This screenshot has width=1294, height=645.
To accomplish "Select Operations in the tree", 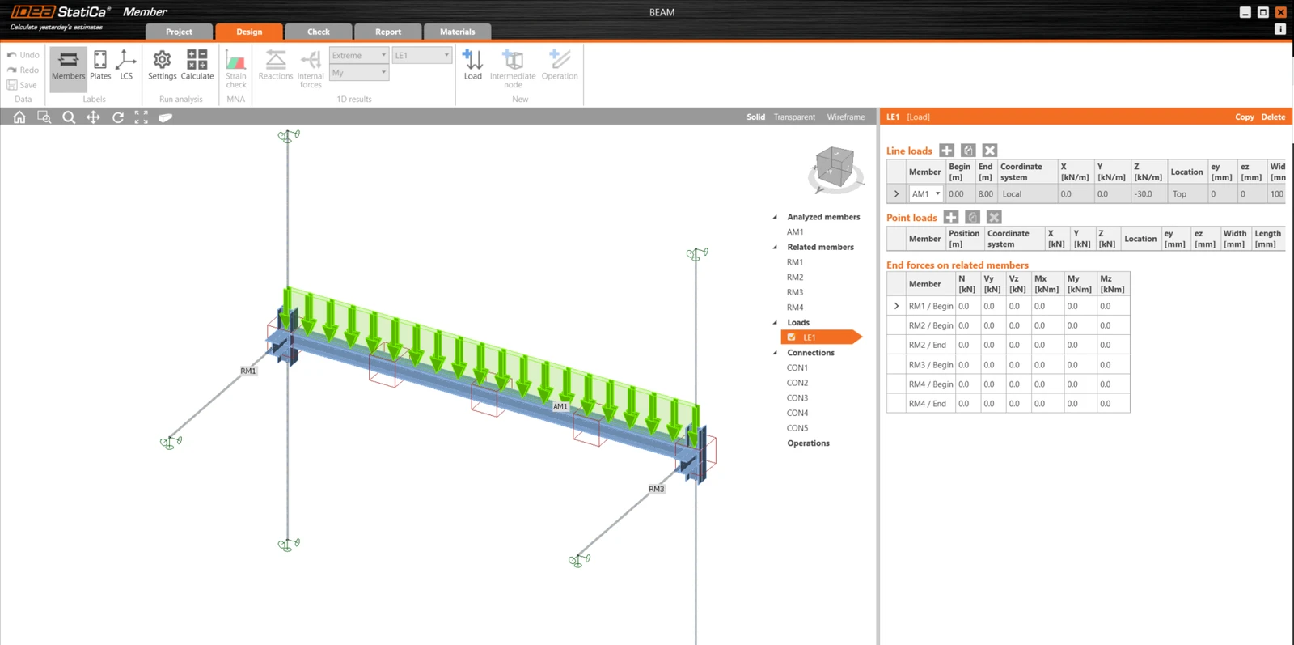I will (808, 443).
